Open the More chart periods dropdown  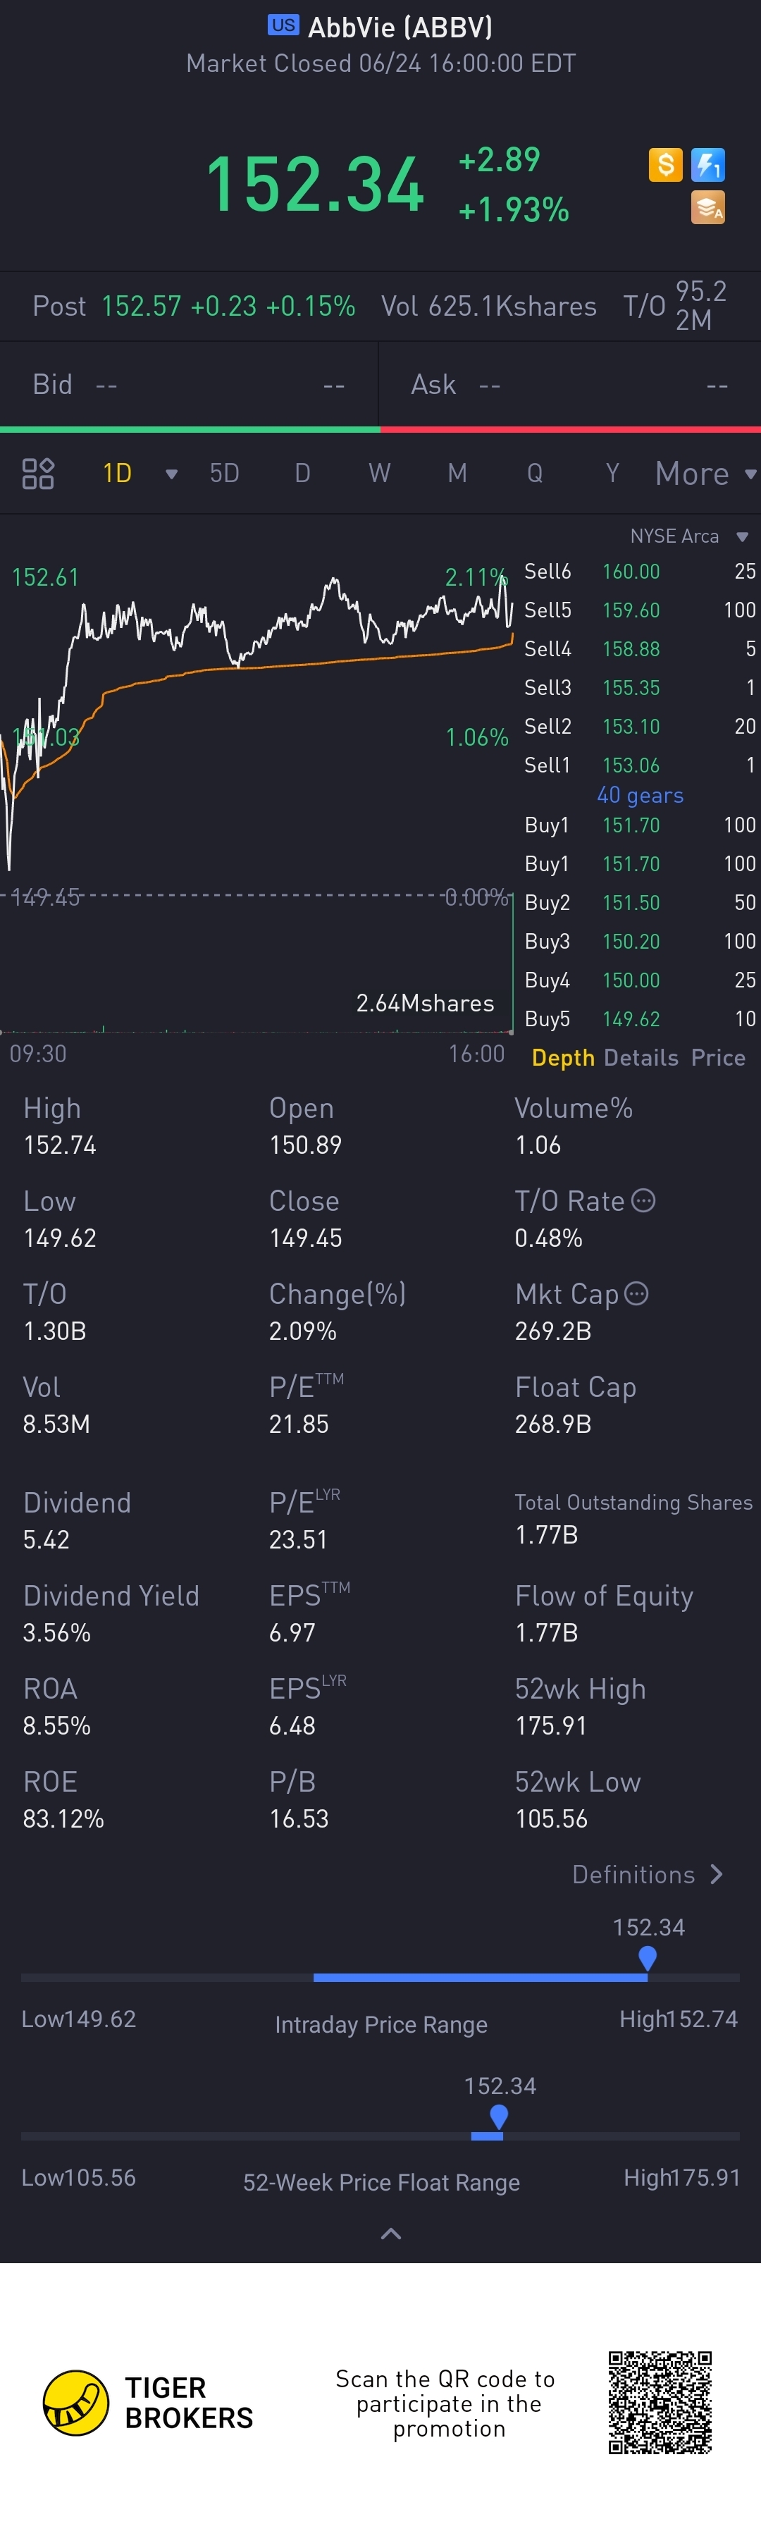coord(706,474)
